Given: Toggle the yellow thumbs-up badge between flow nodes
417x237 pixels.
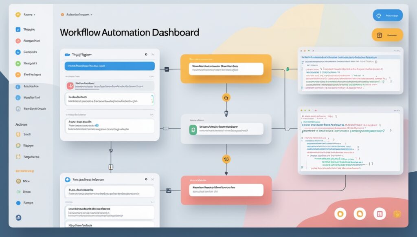Looking at the screenshot, I should 226,97.
